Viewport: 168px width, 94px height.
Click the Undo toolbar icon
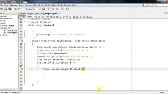[15, 9]
